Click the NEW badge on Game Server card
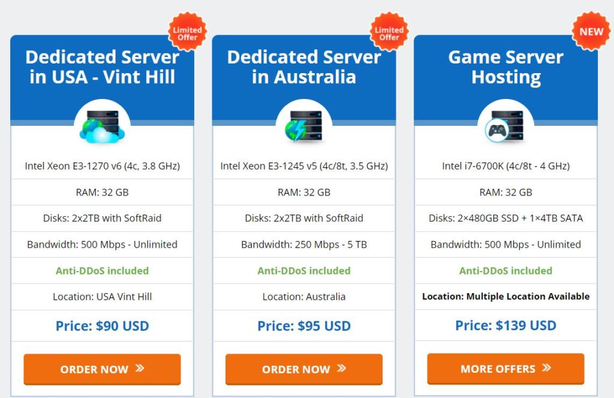The image size is (614, 398). pos(591,31)
